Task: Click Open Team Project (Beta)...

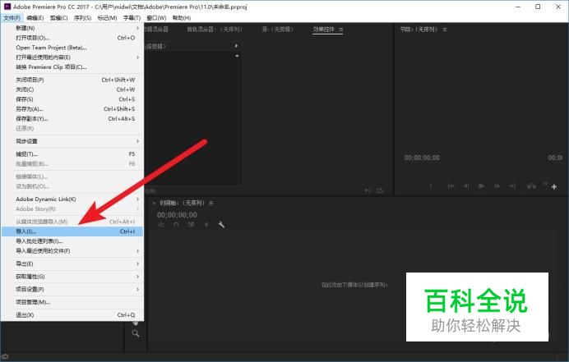Action: coord(72,48)
